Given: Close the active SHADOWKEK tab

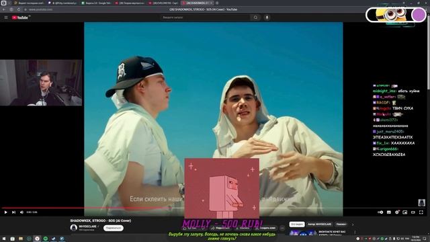Looking at the screenshot, I should point(211,3).
